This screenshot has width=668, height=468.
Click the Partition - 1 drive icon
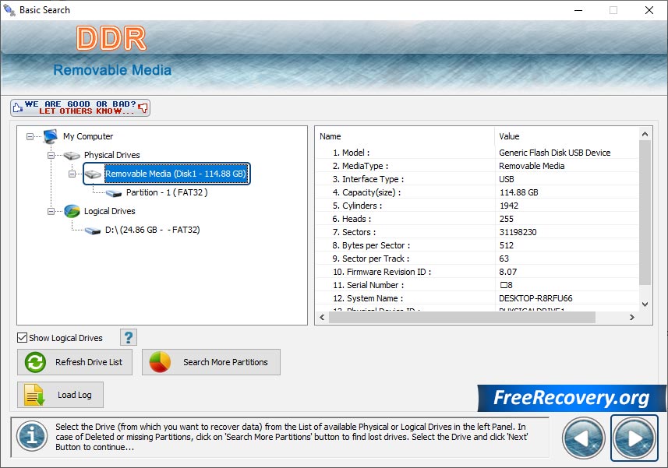pos(114,193)
